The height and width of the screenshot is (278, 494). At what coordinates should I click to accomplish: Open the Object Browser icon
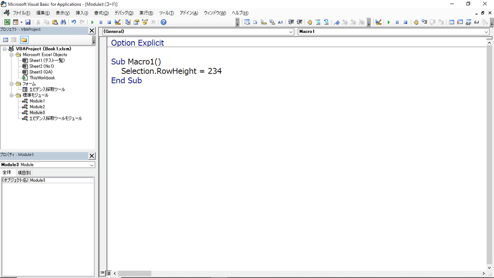(144, 22)
